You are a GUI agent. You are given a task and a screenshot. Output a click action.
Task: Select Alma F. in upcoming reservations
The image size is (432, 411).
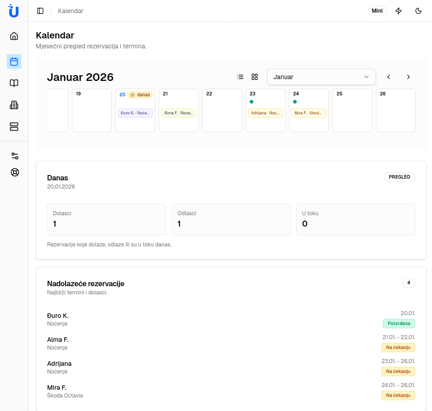pyautogui.click(x=57, y=340)
